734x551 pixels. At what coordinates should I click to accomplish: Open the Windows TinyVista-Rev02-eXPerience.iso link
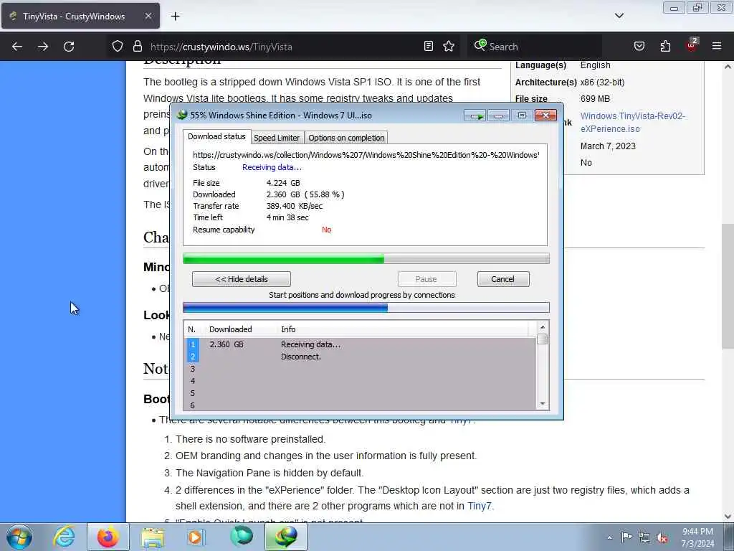pyautogui.click(x=632, y=122)
